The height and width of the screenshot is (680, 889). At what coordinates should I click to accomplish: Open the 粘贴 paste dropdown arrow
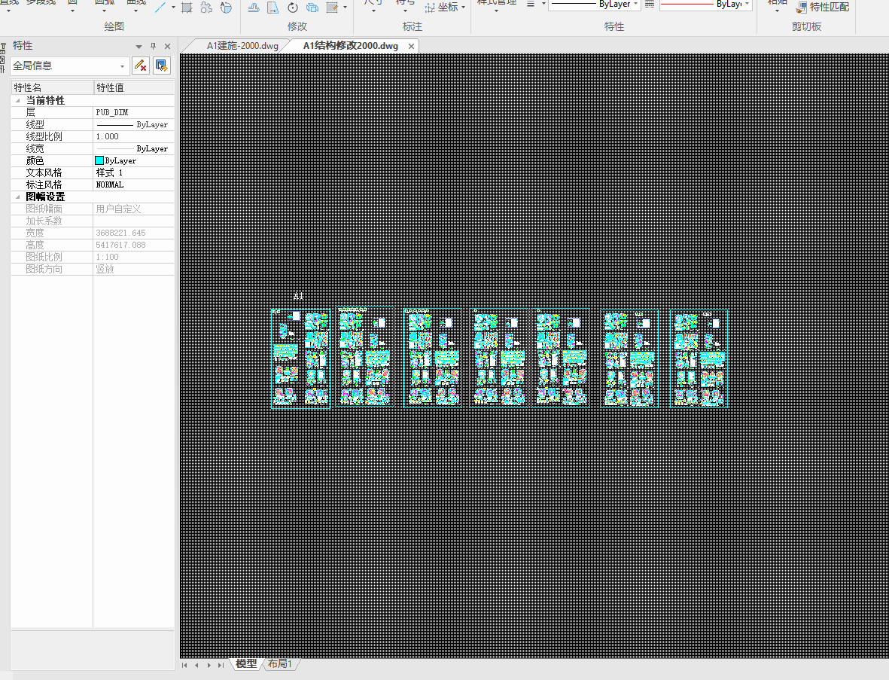click(x=777, y=11)
